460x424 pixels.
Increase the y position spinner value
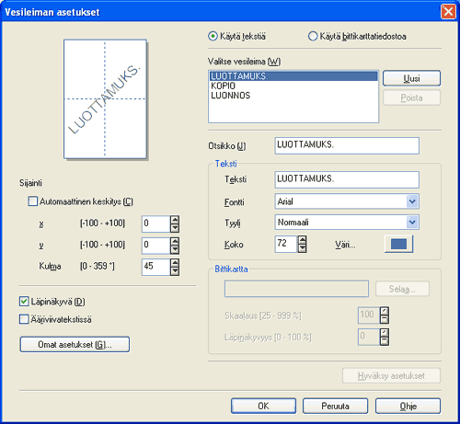pos(175,242)
